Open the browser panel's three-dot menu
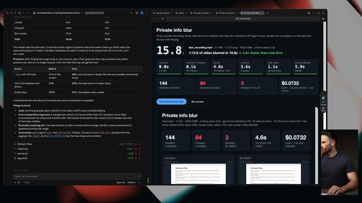 [x=313, y=13]
